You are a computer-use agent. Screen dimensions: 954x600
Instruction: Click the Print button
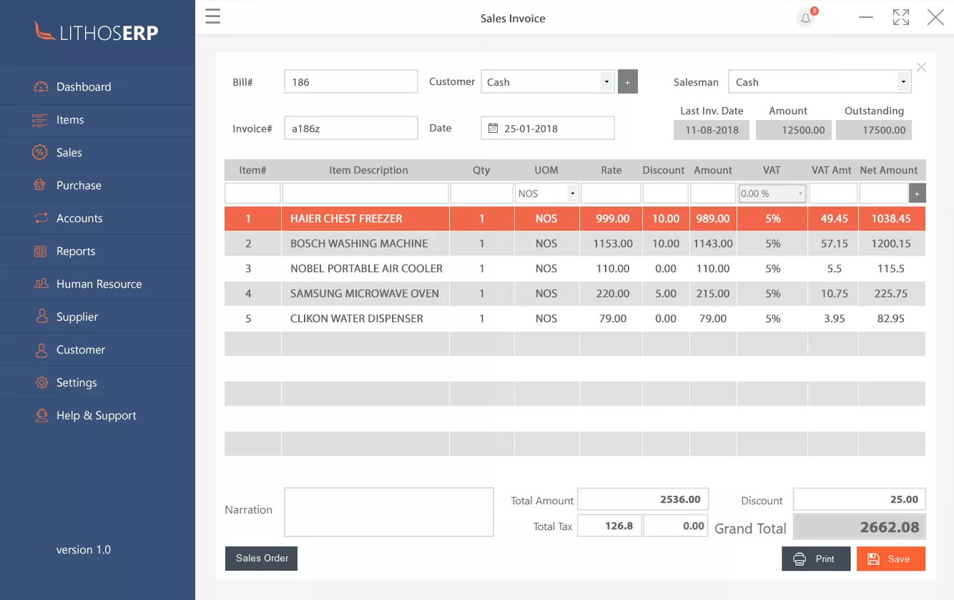click(816, 559)
